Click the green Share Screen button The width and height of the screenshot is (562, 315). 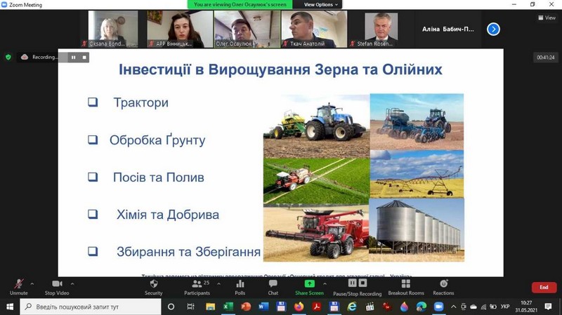(x=309, y=287)
